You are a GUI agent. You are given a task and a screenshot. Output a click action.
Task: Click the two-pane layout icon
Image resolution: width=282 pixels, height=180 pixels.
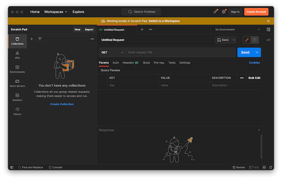[x=264, y=167]
